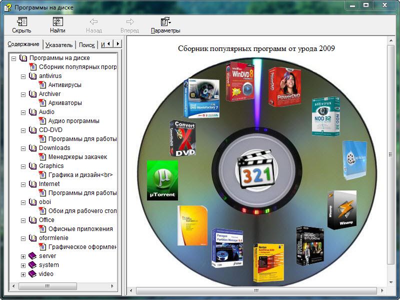Switch to the Содержание tab
Screen dimensions: 400x300
pos(23,44)
